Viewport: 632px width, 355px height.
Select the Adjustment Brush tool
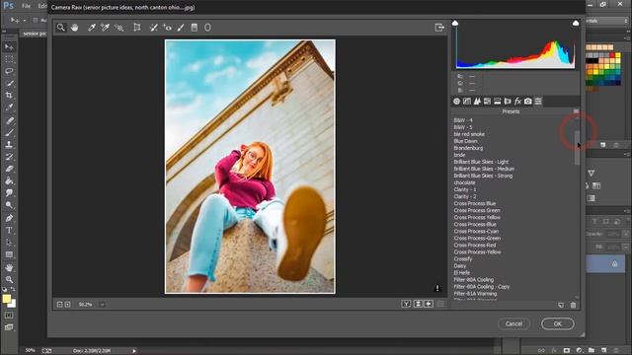tap(181, 28)
